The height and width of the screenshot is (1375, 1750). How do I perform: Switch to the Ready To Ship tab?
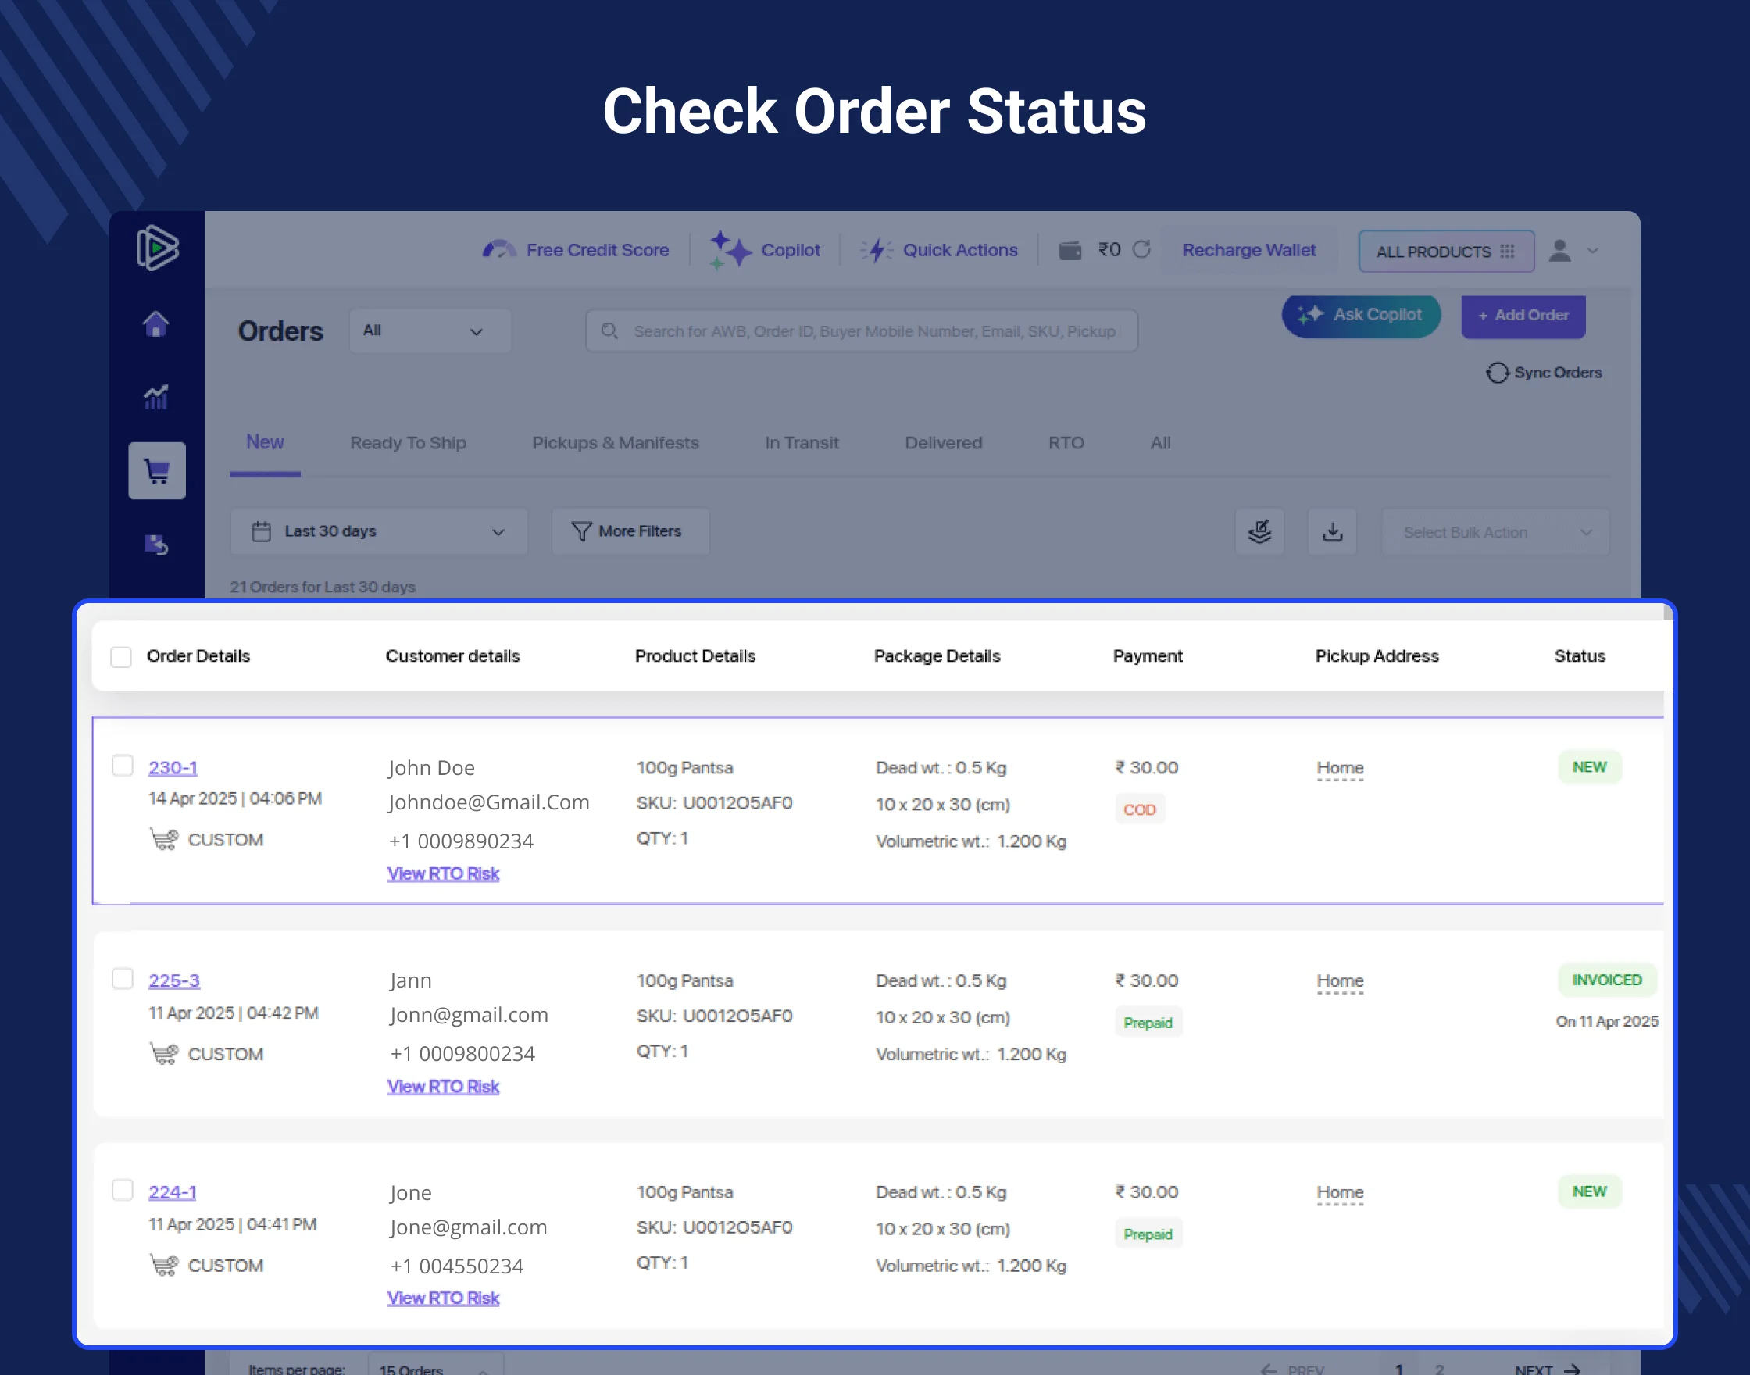(x=407, y=443)
